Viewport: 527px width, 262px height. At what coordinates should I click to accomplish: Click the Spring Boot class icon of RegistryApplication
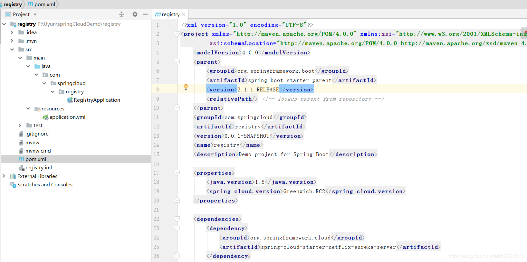[70, 100]
